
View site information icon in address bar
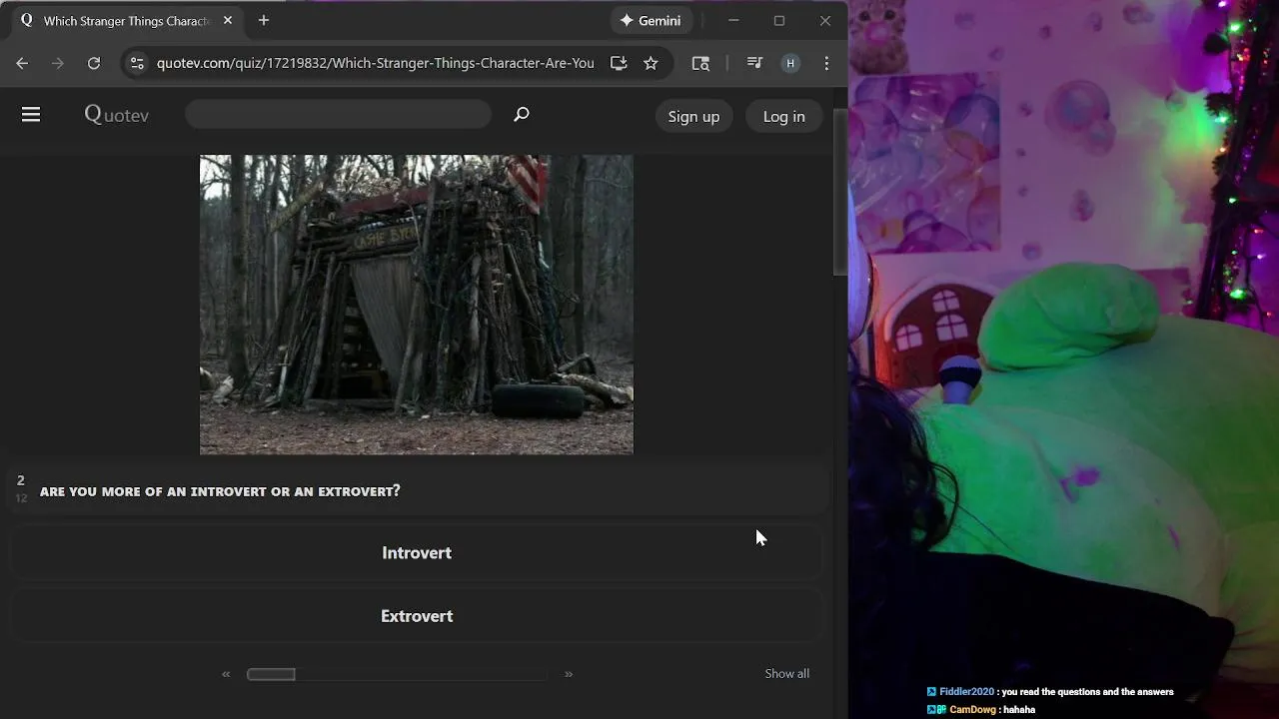(138, 63)
